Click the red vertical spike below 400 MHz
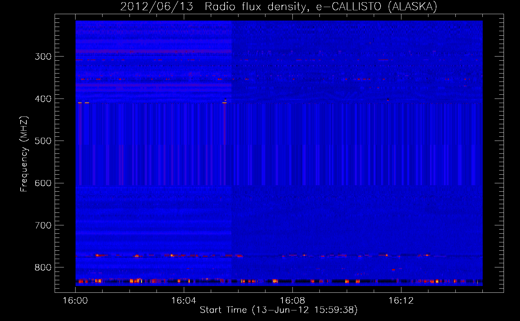This screenshot has height=321, width=520. point(224,124)
